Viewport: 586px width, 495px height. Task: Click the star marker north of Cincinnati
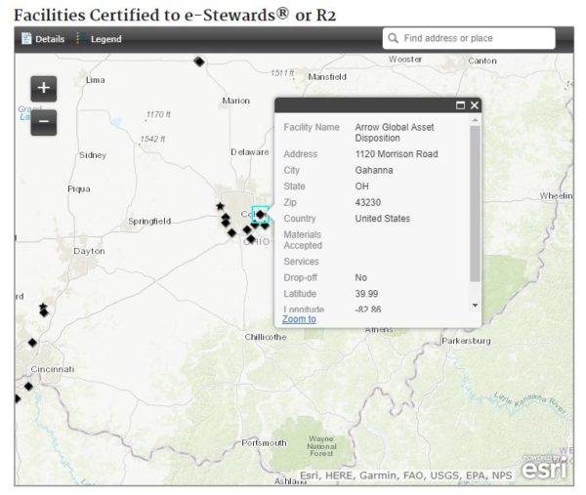(x=43, y=307)
